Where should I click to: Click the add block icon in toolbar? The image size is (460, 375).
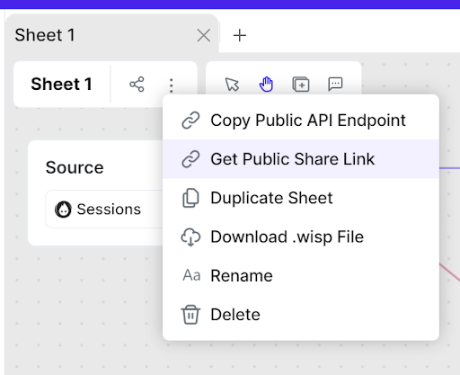pos(301,85)
